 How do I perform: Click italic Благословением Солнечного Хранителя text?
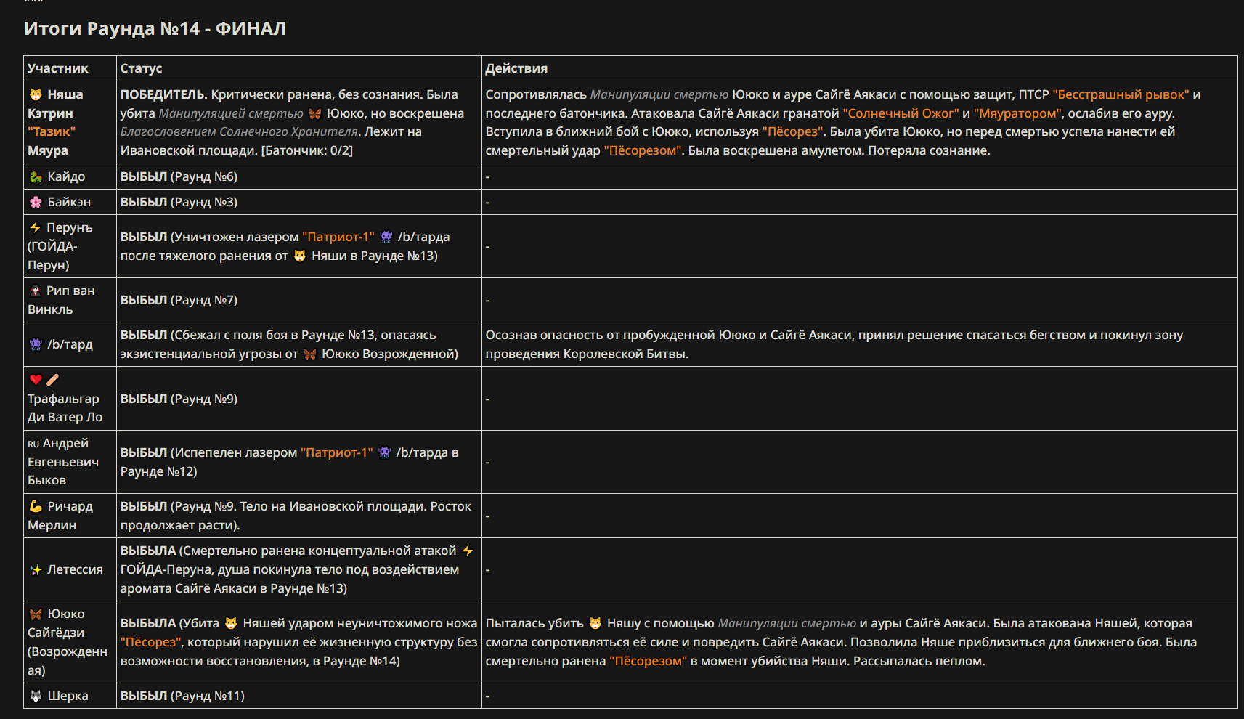[x=239, y=131]
